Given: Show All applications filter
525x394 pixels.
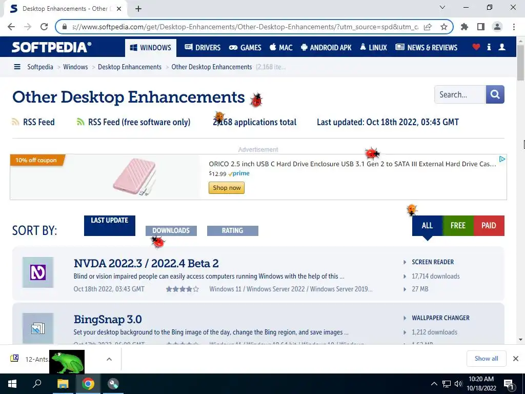Looking at the screenshot, I should click(x=427, y=226).
